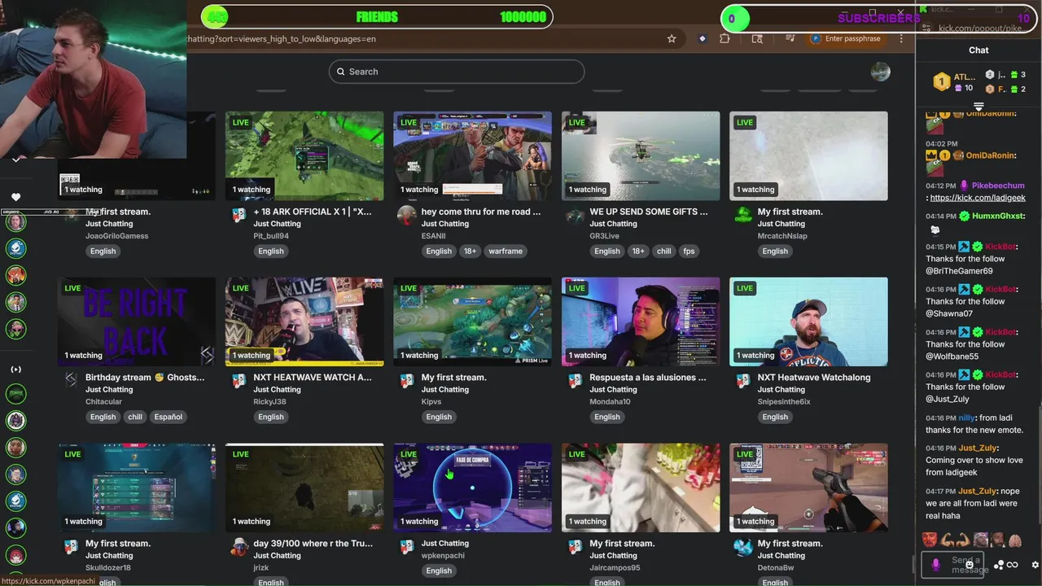This screenshot has height=586, width=1042.
Task: Click the English tag under Kipvs stream
Action: pyautogui.click(x=439, y=417)
